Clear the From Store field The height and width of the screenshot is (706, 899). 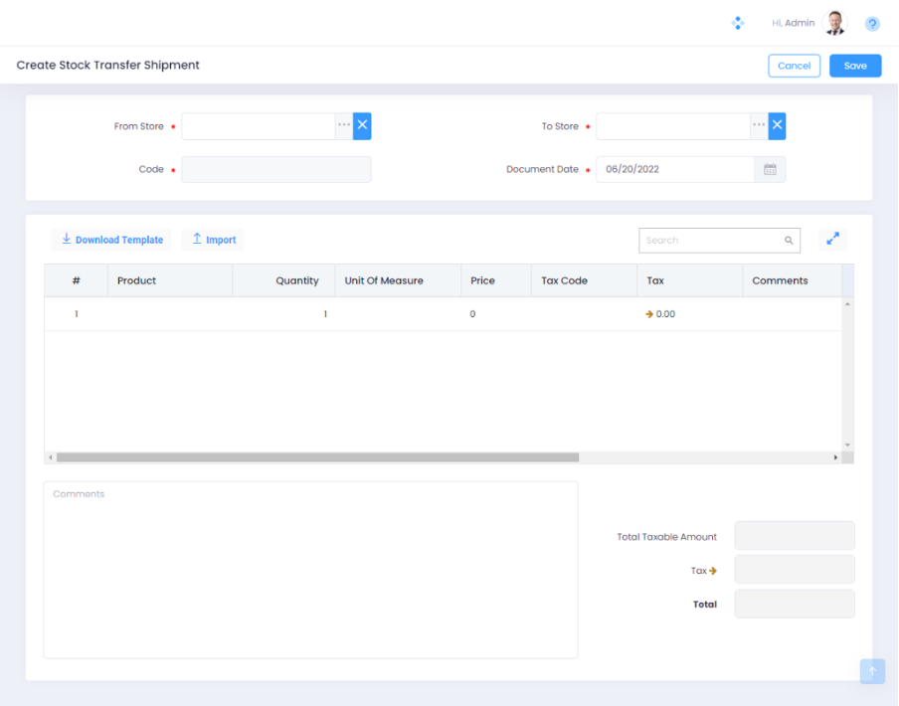pyautogui.click(x=362, y=125)
